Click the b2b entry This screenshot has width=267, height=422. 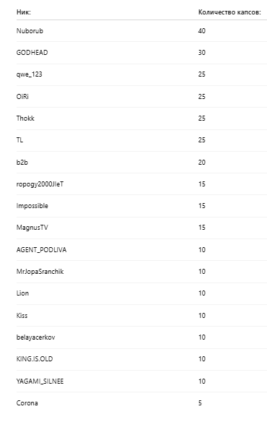[x=22, y=163]
